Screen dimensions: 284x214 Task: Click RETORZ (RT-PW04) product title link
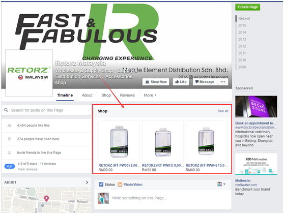[x=207, y=165]
